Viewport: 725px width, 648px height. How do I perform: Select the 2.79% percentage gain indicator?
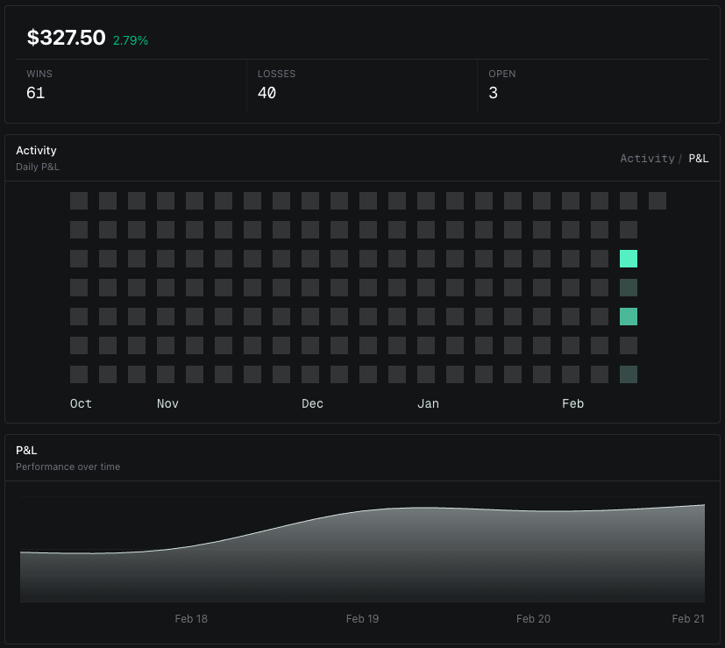pyautogui.click(x=130, y=40)
